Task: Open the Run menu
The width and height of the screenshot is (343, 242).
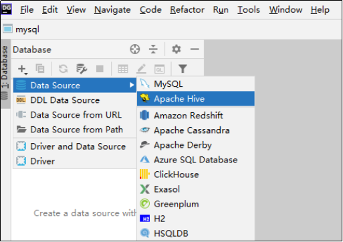Action: pos(221,9)
